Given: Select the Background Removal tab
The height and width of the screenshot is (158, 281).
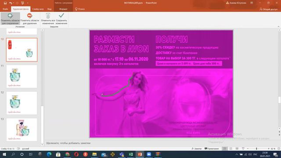Looking at the screenshot, I should [21, 9].
